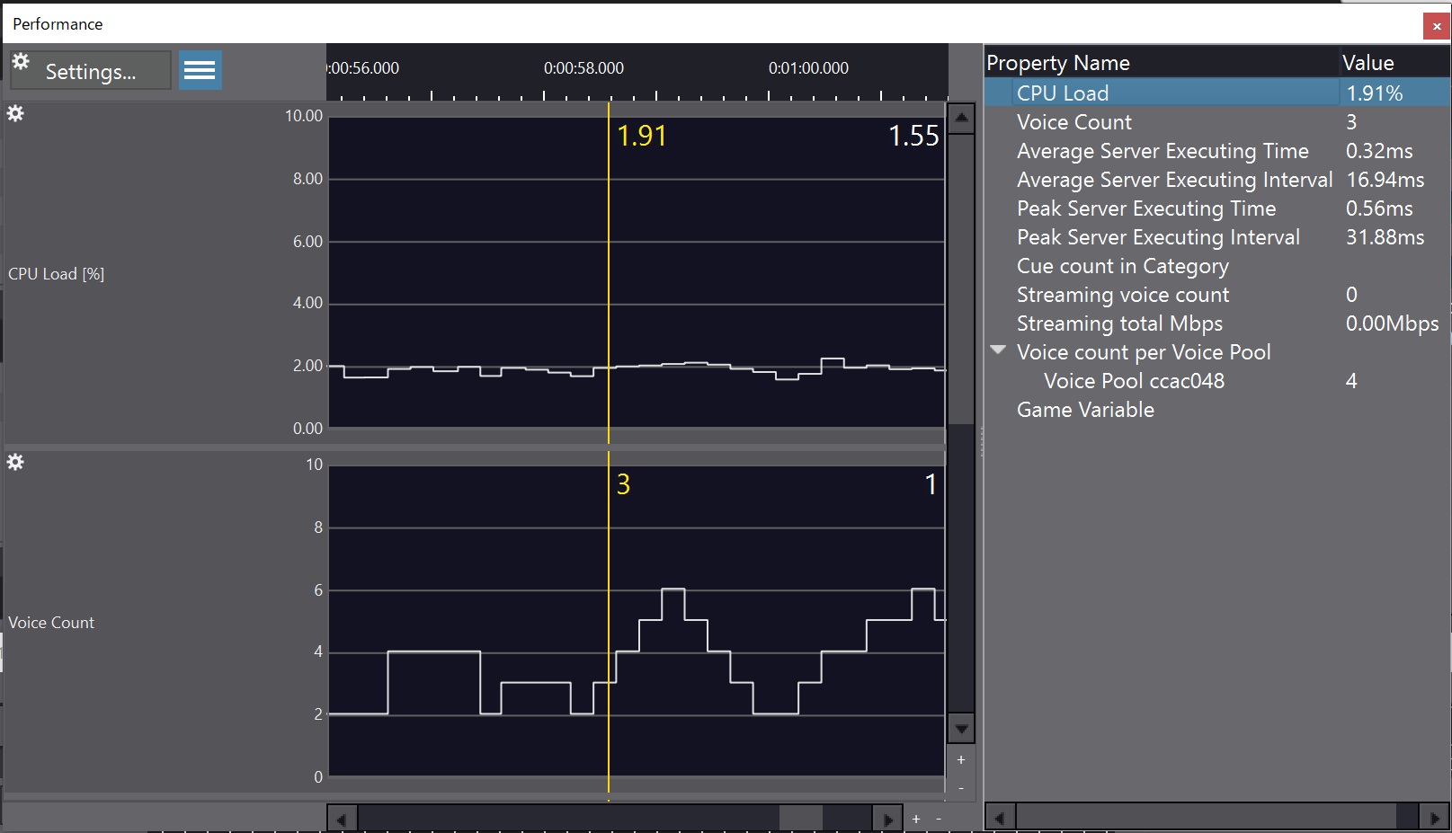Viewport: 1452px width, 833px height.
Task: Select the Peak Server Executing Time property
Action: [1145, 208]
